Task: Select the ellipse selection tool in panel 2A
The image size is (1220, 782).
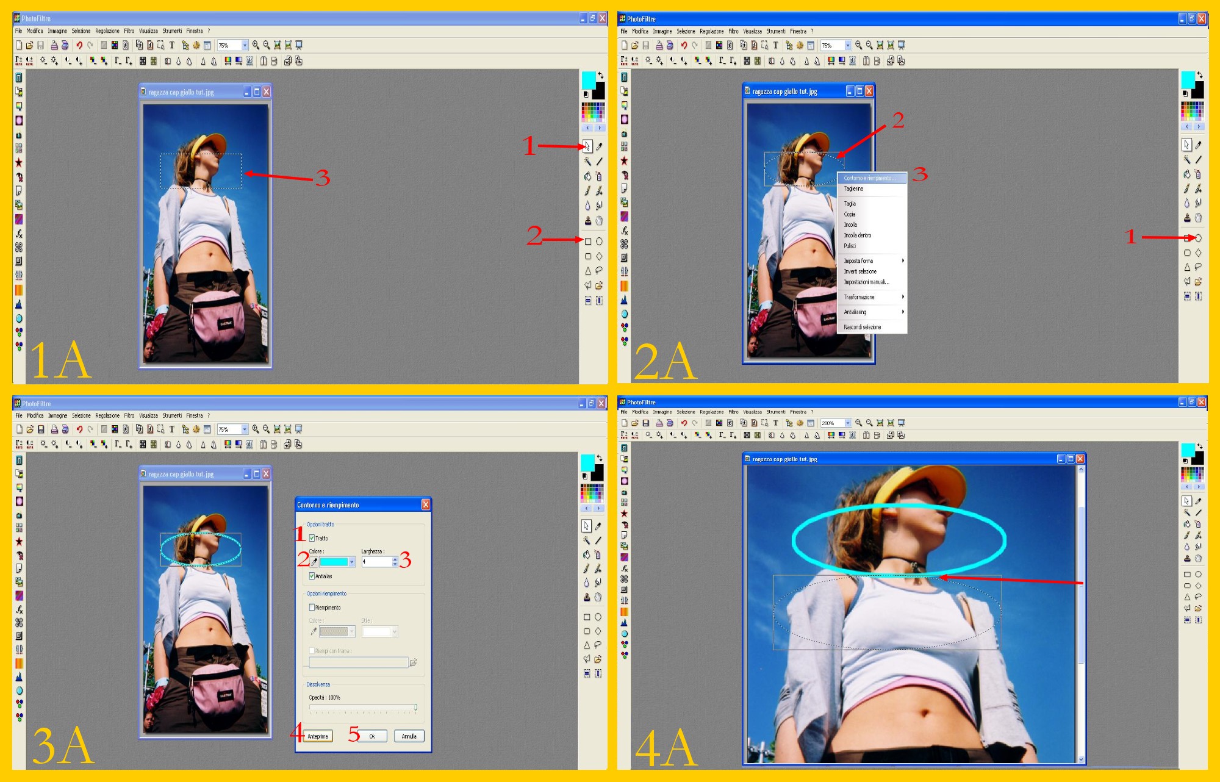Action: click(x=1198, y=238)
